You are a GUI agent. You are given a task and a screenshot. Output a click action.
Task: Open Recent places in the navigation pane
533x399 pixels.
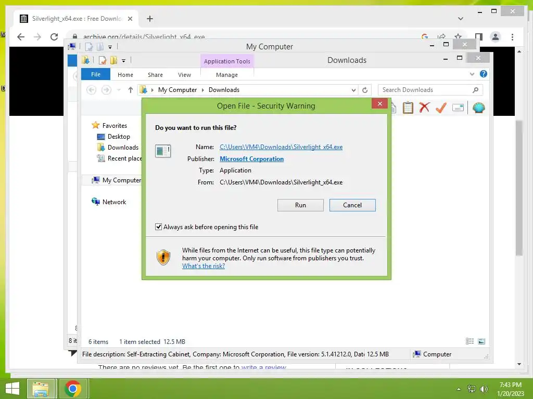(x=124, y=158)
